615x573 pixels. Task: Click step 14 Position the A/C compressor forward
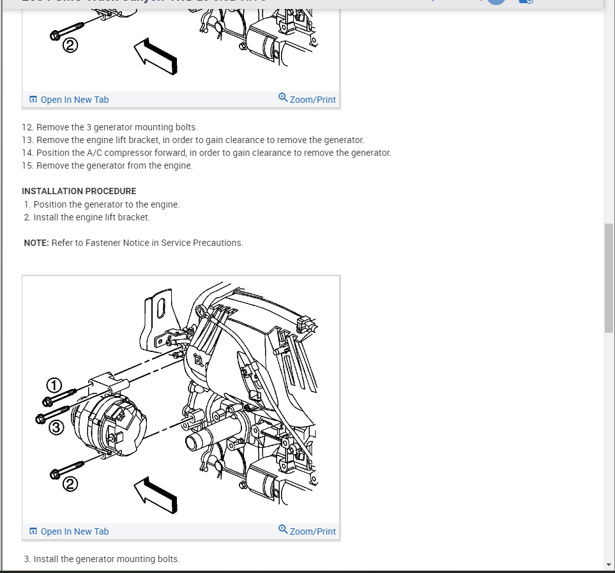(x=207, y=153)
